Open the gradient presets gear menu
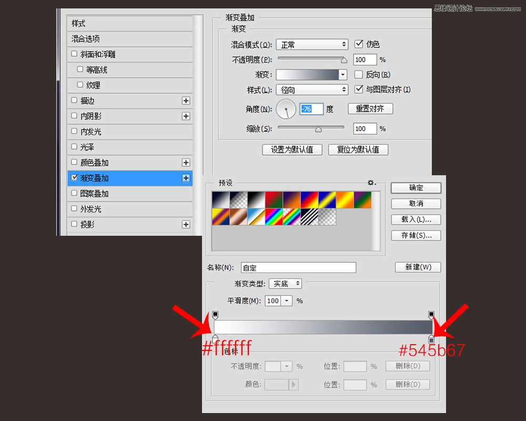The image size is (526, 421). pyautogui.click(x=371, y=183)
